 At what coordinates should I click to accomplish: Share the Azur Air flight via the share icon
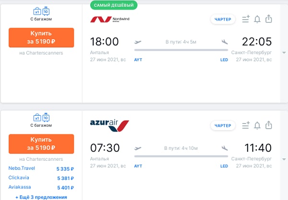click(268, 125)
